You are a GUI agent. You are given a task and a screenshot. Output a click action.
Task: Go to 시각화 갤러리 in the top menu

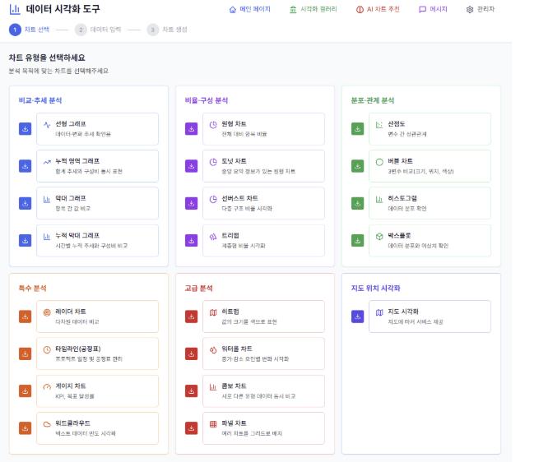click(313, 9)
